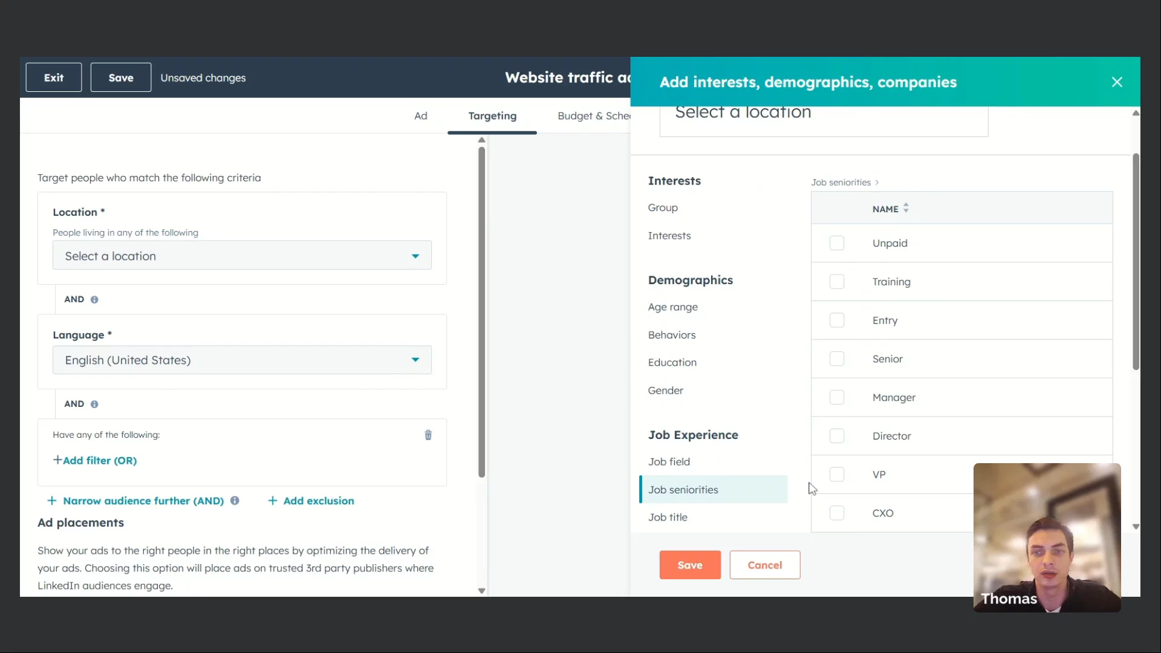This screenshot has height=653, width=1161.
Task: Click the Cancel button
Action: (764, 565)
